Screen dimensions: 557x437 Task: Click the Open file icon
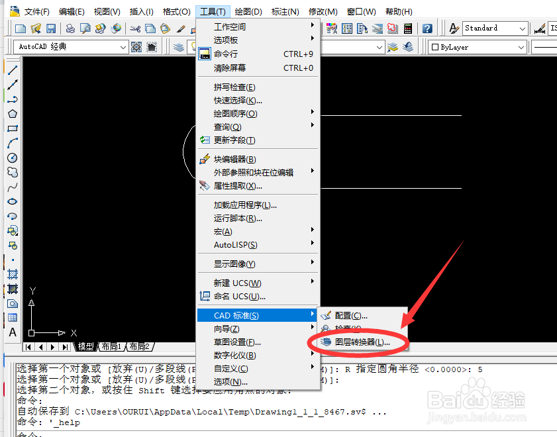(36, 28)
